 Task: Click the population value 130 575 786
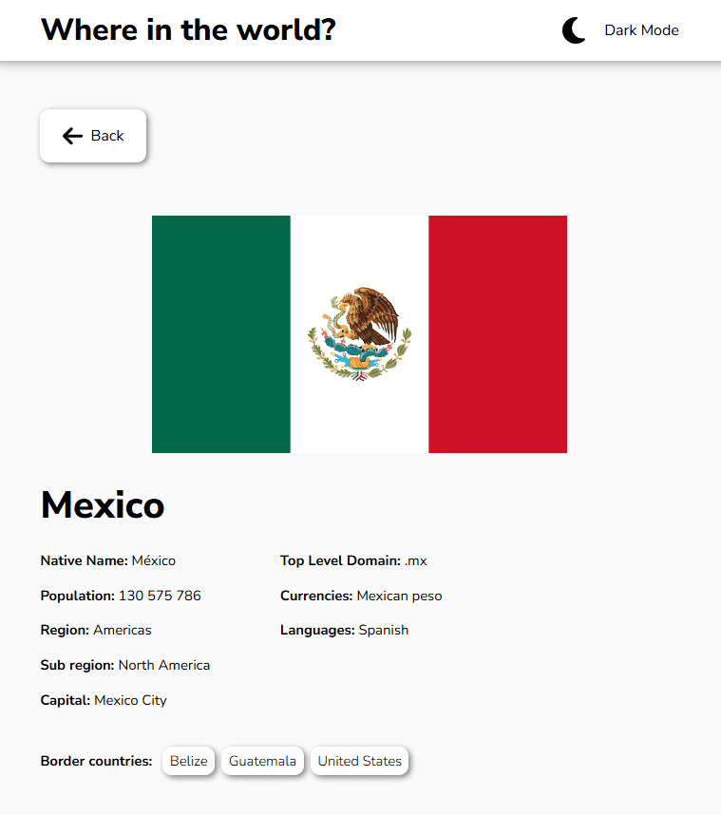click(160, 596)
